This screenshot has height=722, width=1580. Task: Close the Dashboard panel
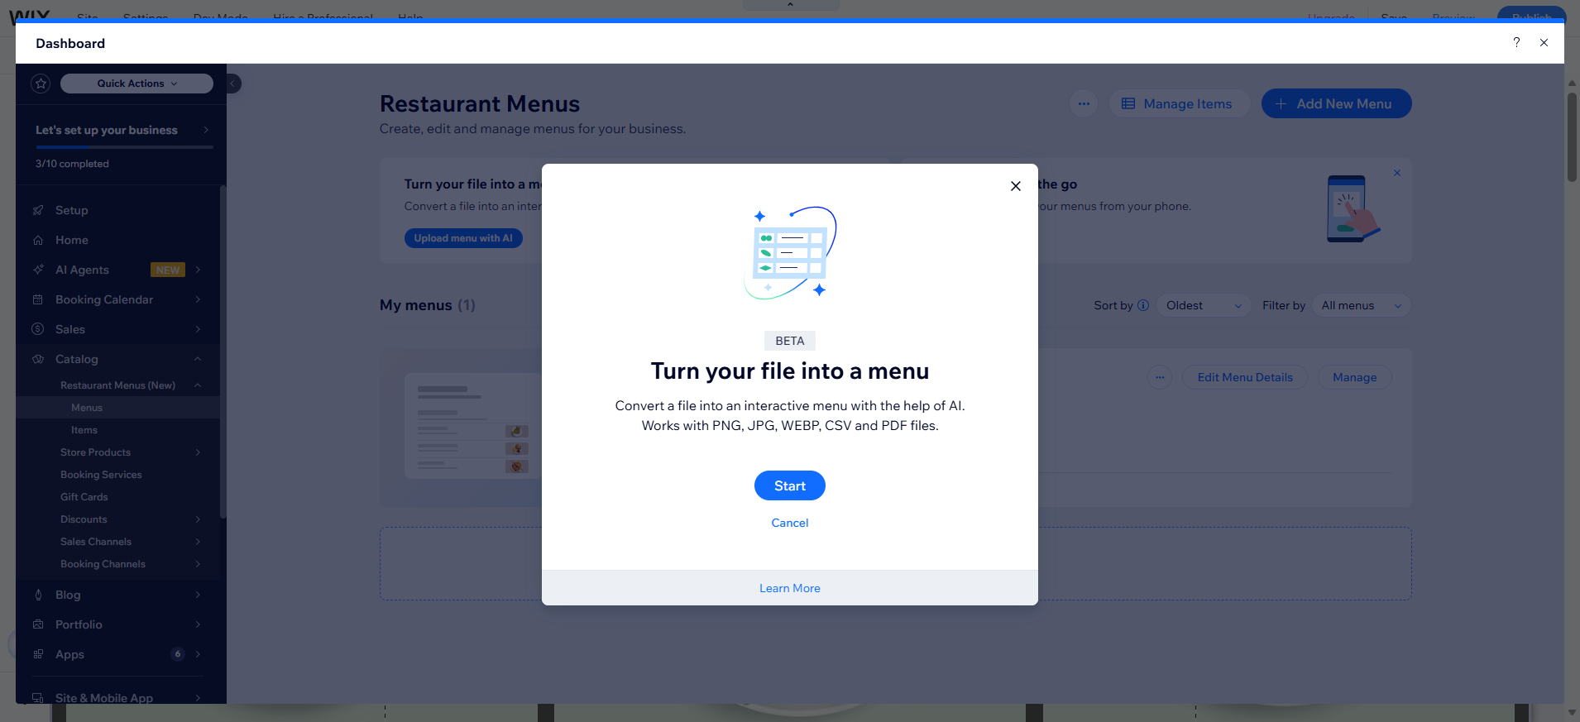point(1544,42)
